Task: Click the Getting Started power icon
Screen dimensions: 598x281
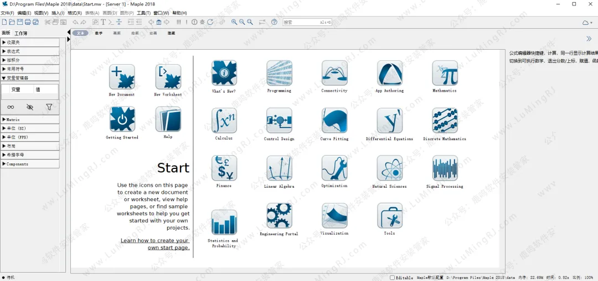Action: [x=122, y=119]
